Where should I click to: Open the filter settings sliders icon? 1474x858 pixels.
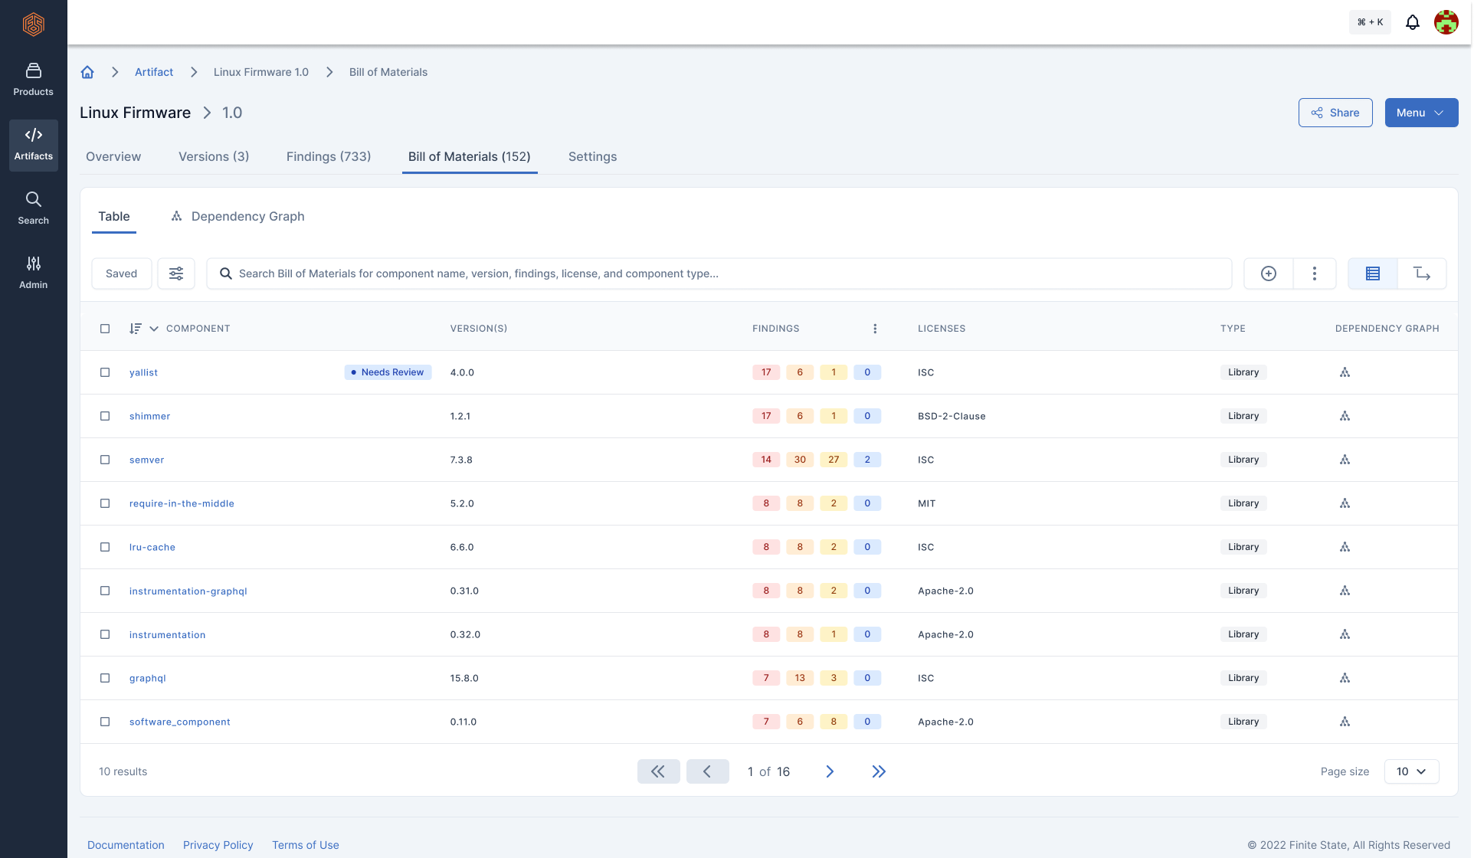click(x=176, y=273)
